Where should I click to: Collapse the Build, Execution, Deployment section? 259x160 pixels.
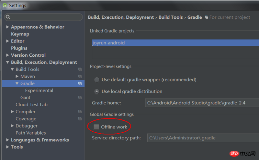point(7,62)
